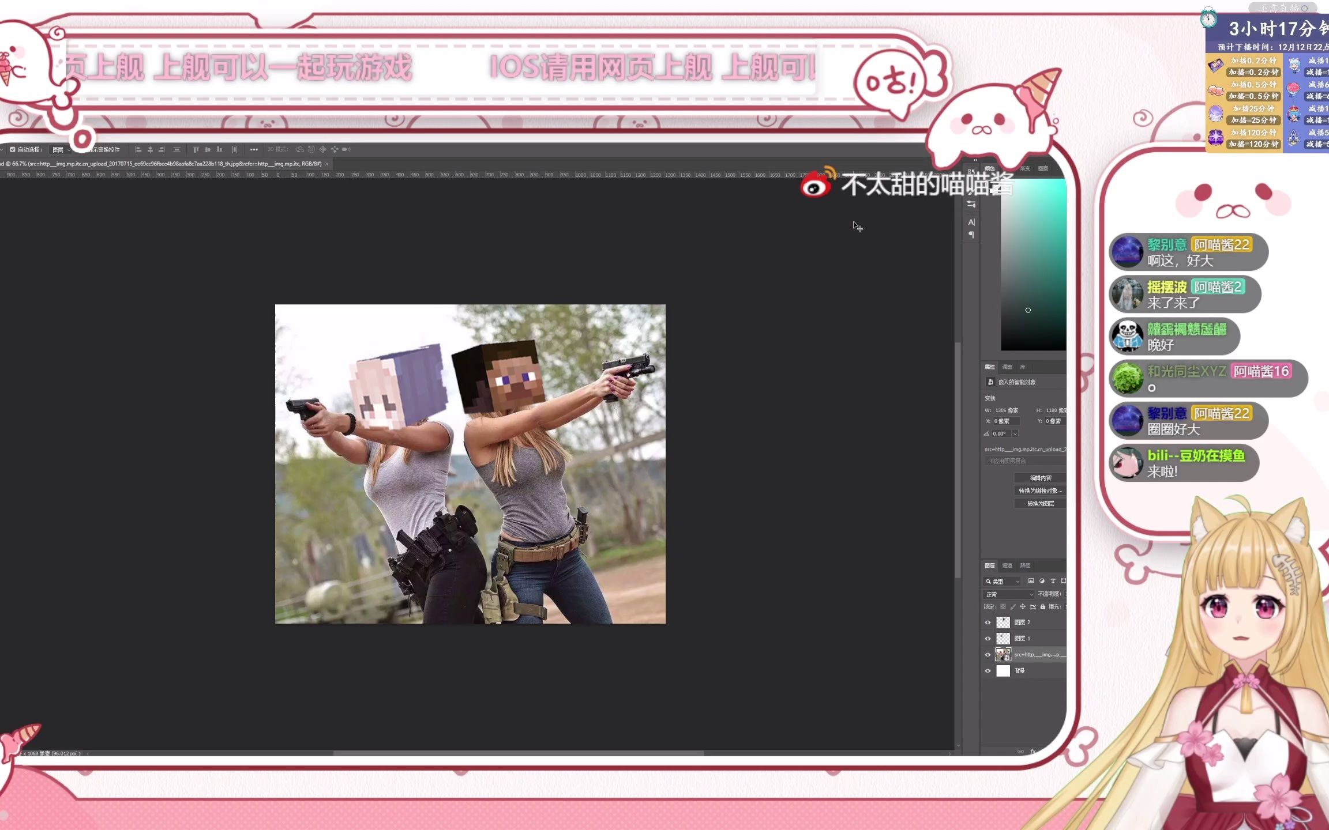The image size is (1329, 830).
Task: Expand the rotation angle dropdown arrow
Action: tap(1015, 433)
